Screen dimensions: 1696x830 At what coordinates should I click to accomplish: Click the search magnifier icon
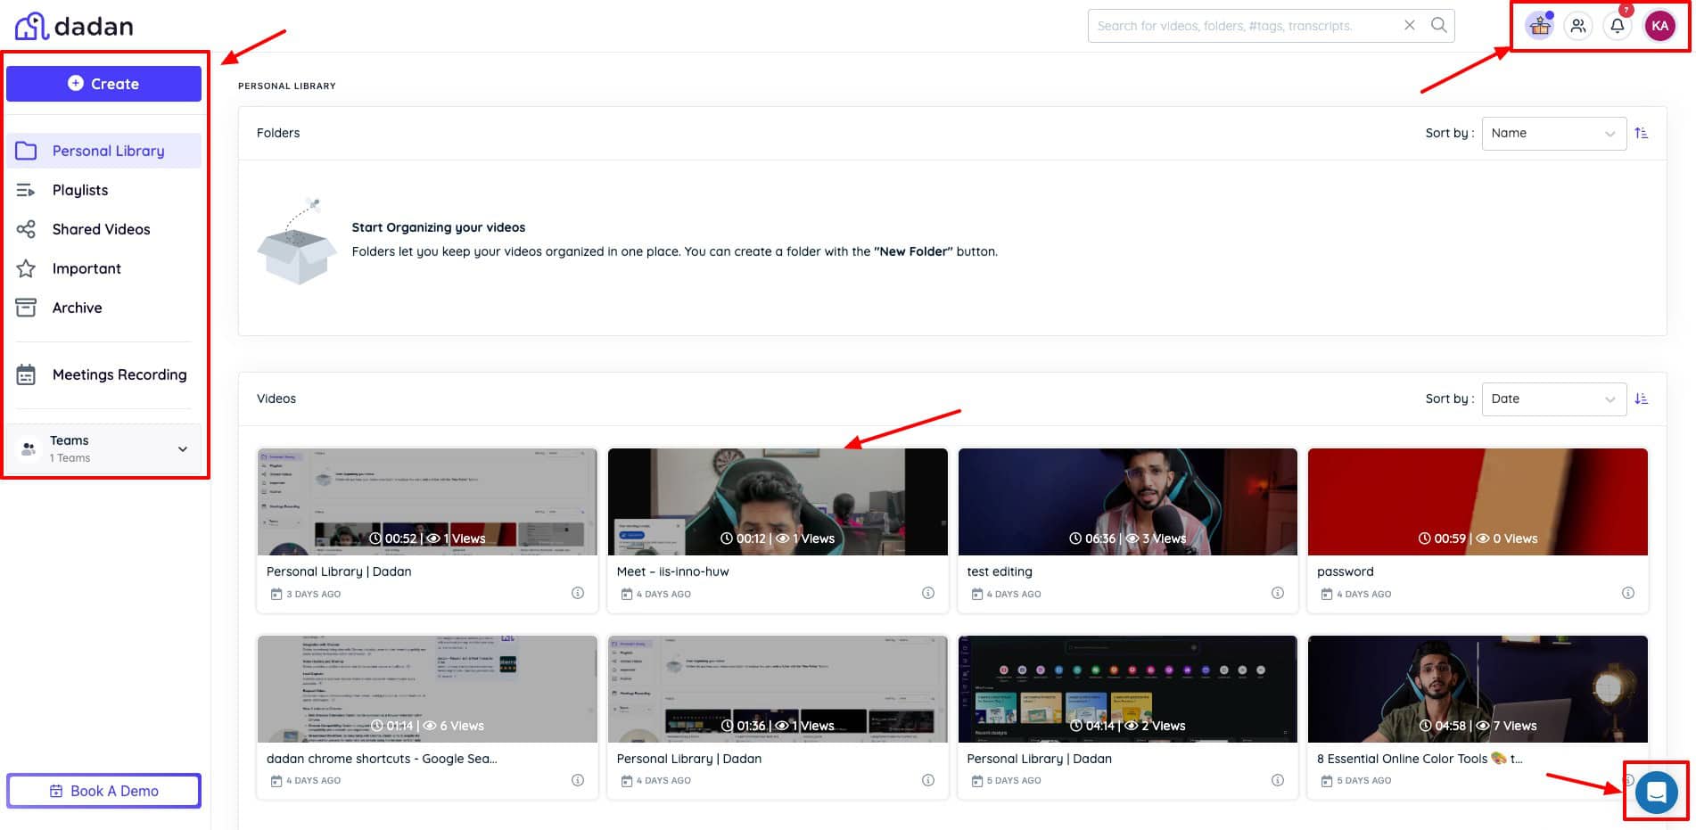click(x=1438, y=25)
